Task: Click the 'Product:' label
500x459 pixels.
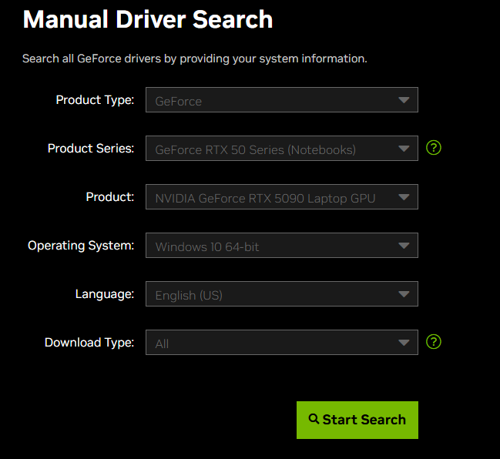Action: click(x=110, y=196)
